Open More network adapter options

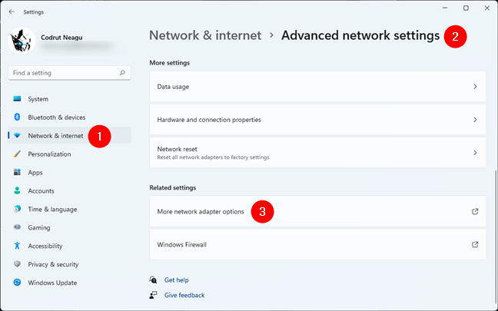tap(317, 211)
